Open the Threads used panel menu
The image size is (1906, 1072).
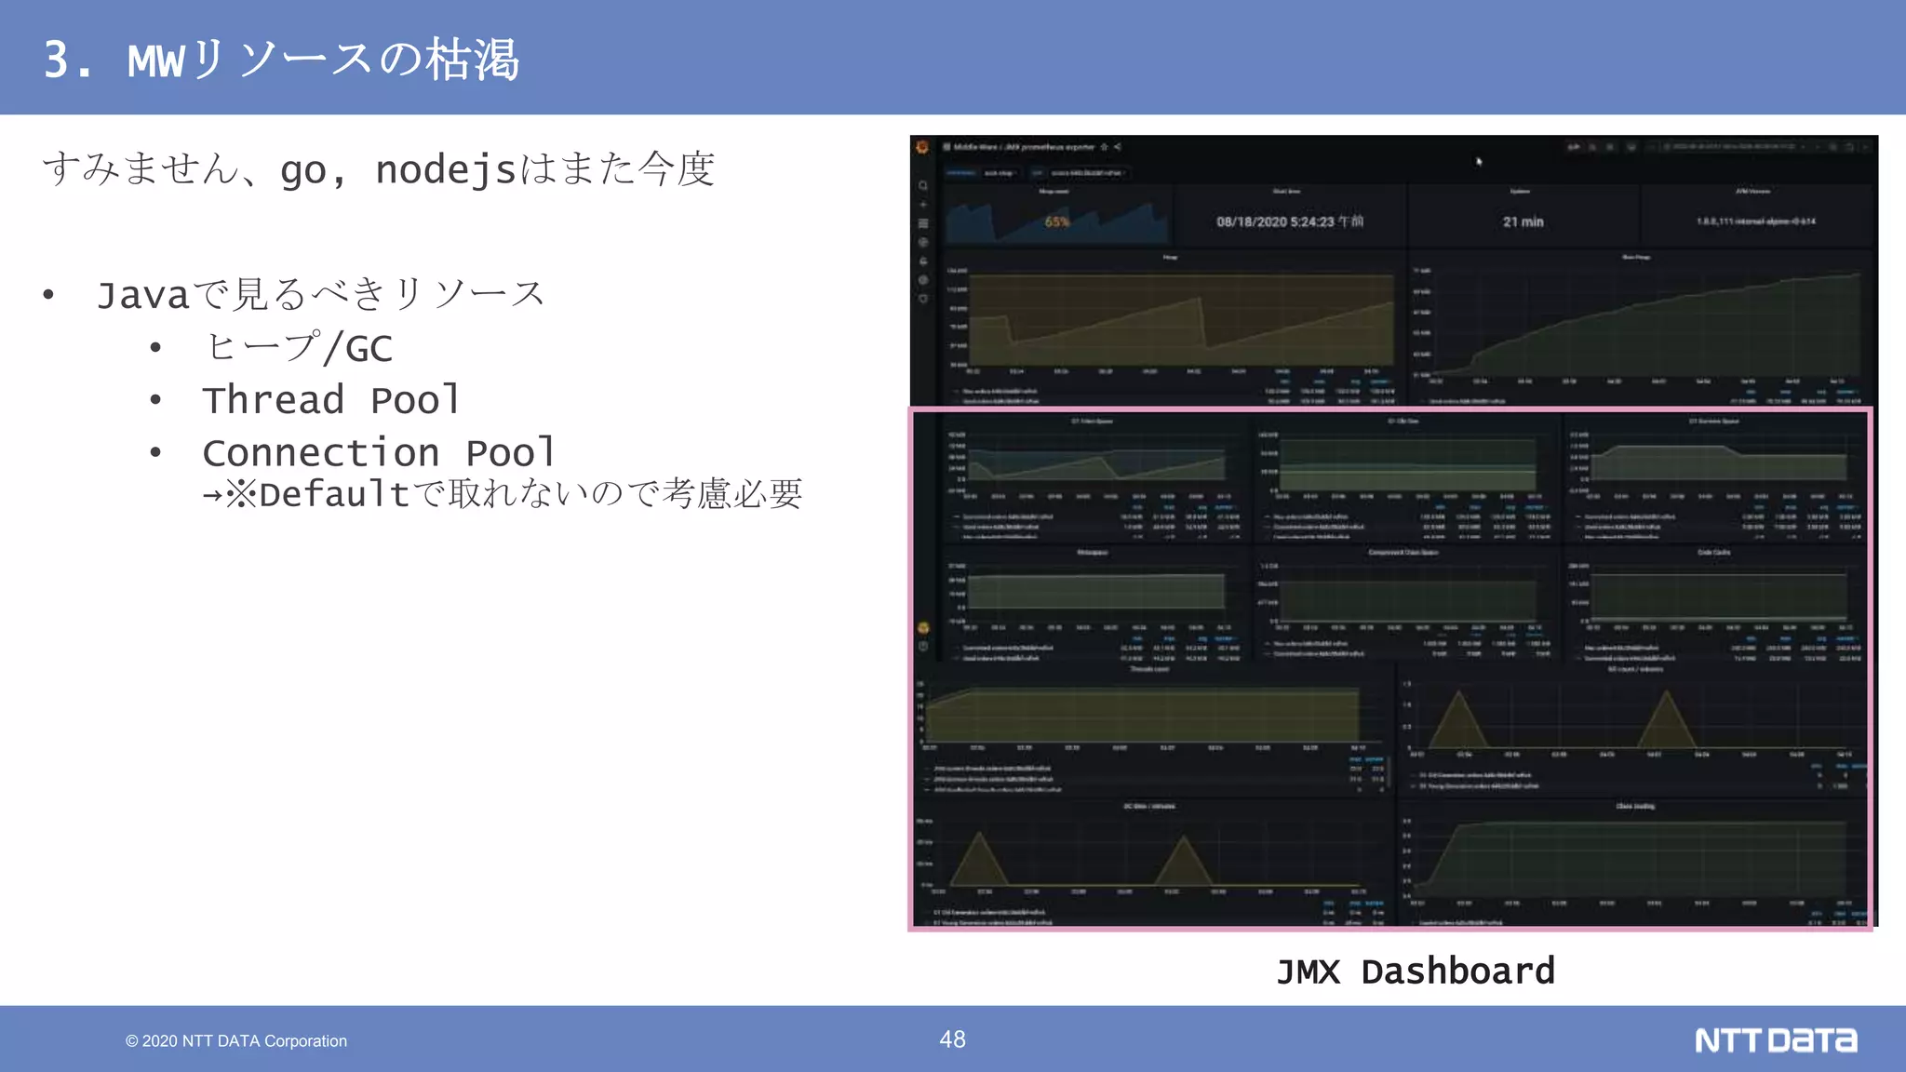(1149, 668)
